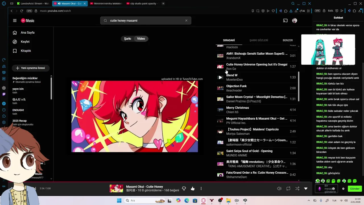Open History clock icon in Opera sidebar
Screen dimensions: 364x205
pyautogui.click(x=4, y=110)
